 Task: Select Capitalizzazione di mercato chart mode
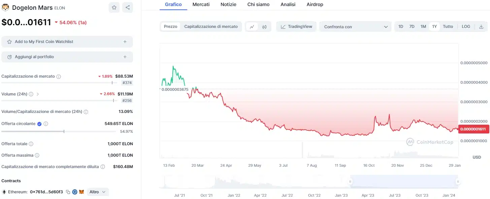(x=211, y=27)
